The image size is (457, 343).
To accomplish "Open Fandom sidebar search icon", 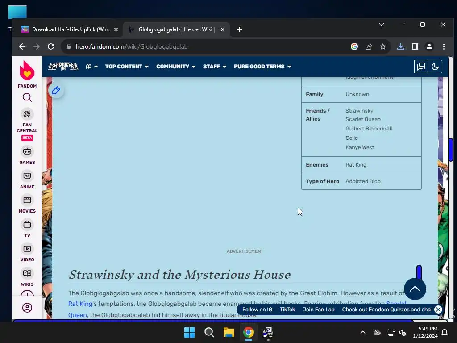I will [x=27, y=97].
